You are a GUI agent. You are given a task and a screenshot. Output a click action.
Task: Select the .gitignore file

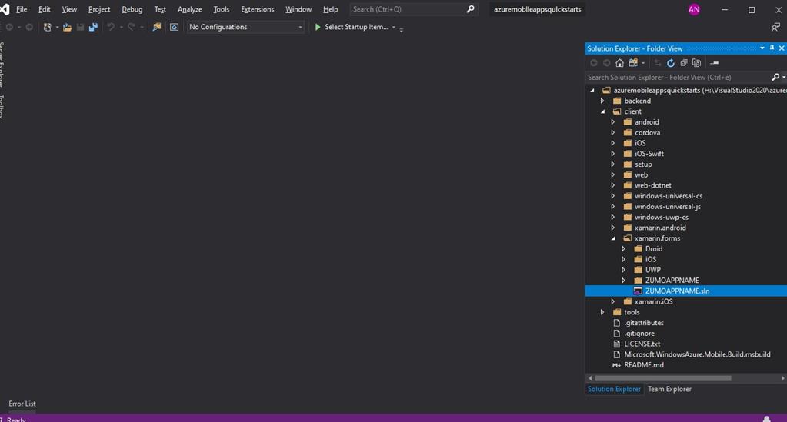tap(639, 333)
